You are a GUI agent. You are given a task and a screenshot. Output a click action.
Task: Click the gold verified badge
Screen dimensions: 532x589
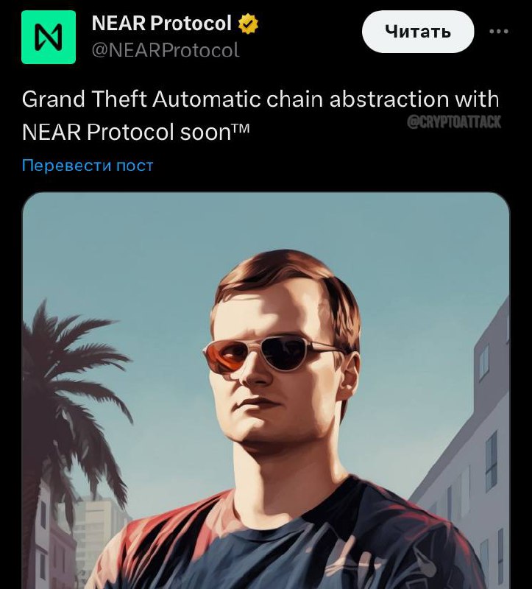click(x=248, y=24)
